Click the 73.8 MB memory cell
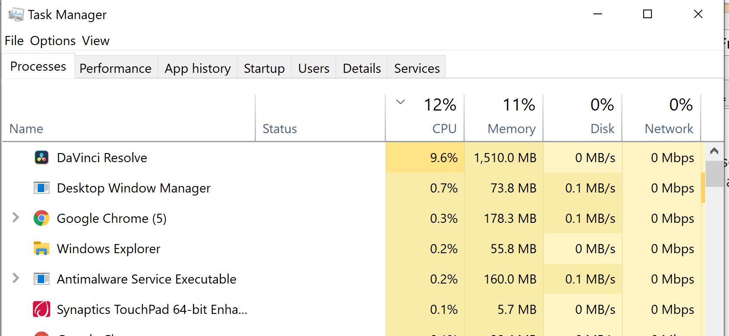This screenshot has width=729, height=336. pos(504,188)
